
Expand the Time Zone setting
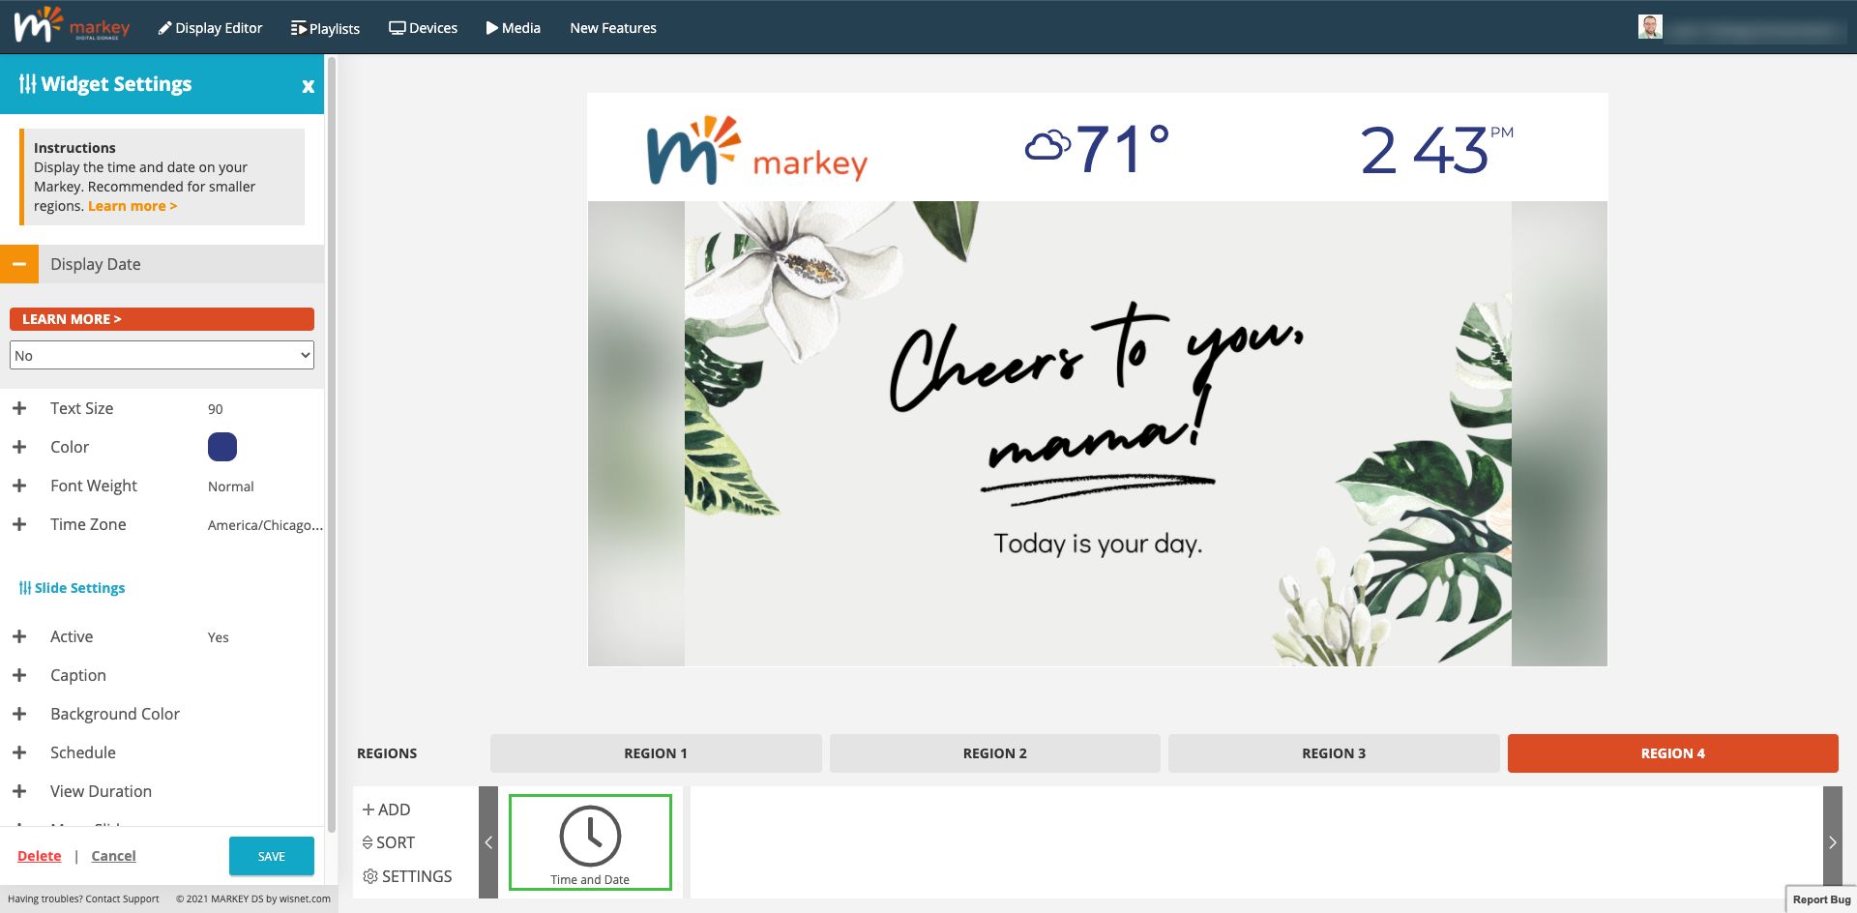(x=19, y=523)
